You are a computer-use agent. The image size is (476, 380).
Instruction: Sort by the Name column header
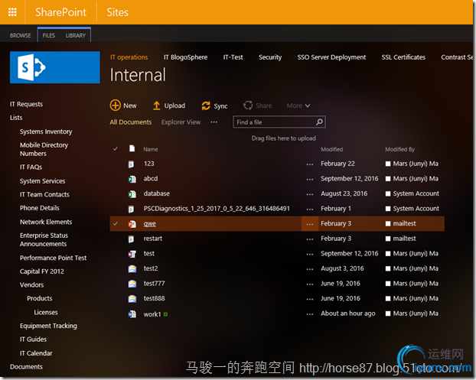click(x=151, y=149)
